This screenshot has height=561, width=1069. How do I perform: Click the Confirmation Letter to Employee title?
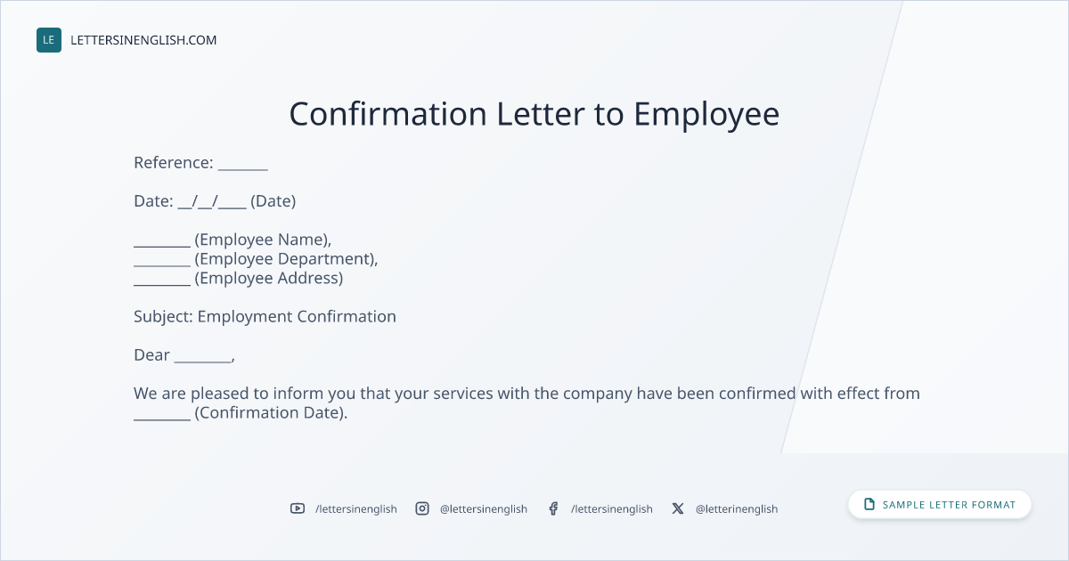pos(534,114)
